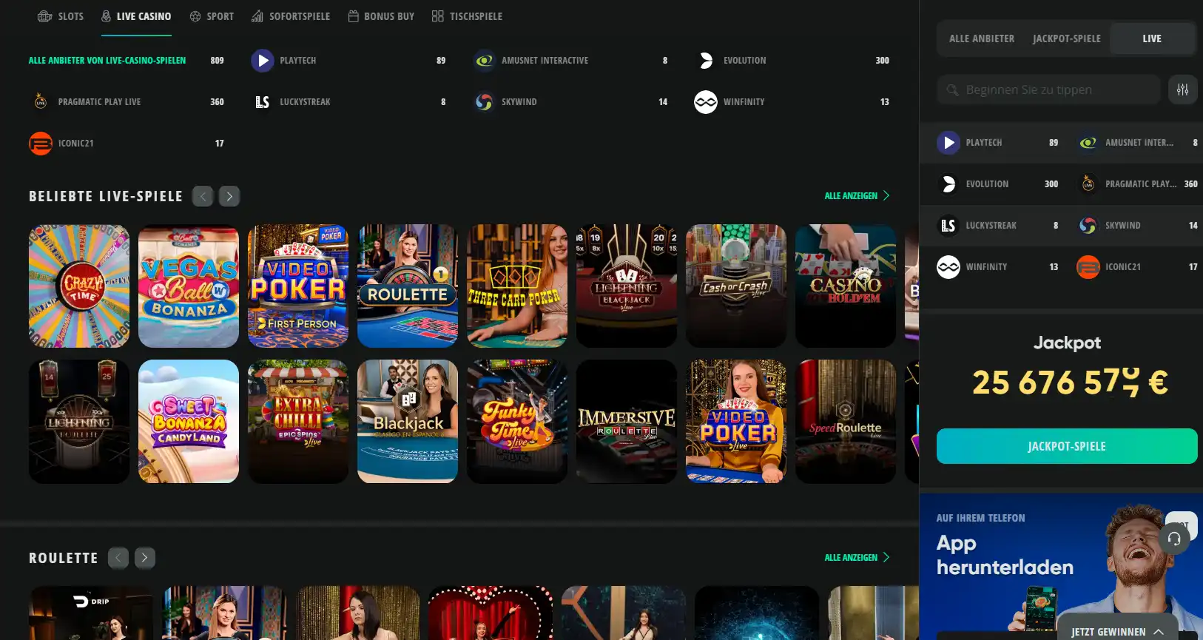Click Alle Anzeigen for Roulette section
This screenshot has height=640, width=1203.
(857, 558)
